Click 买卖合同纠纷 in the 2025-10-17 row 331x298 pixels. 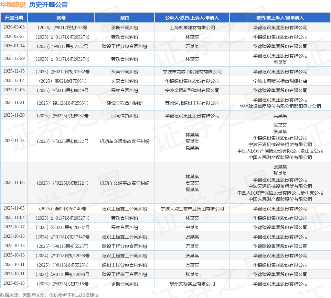coord(124,228)
